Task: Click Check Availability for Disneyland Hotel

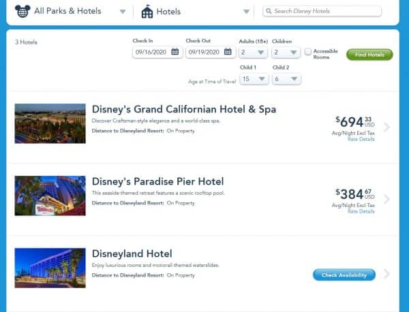Action: pyautogui.click(x=344, y=275)
